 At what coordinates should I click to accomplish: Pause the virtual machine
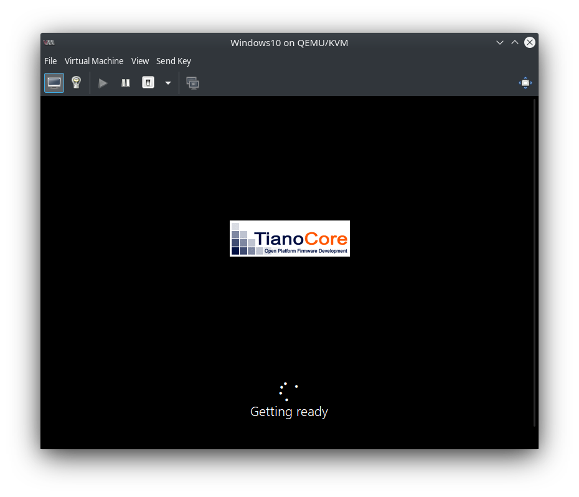126,83
